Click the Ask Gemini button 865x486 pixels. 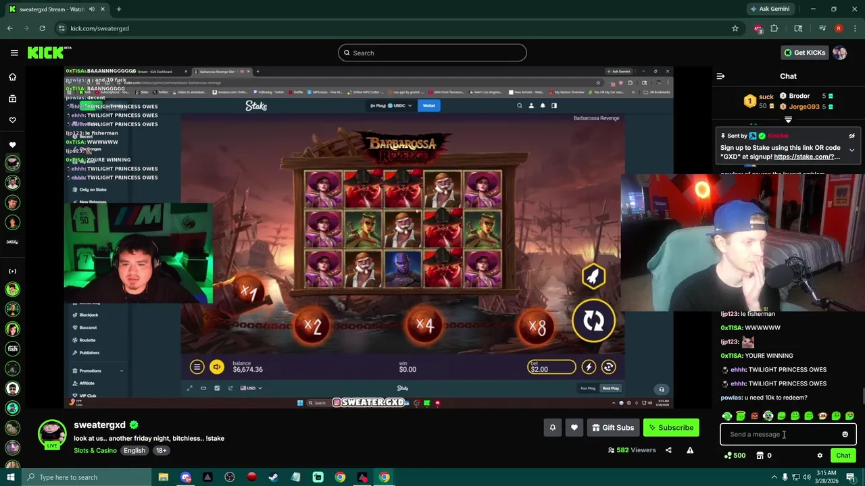click(769, 9)
